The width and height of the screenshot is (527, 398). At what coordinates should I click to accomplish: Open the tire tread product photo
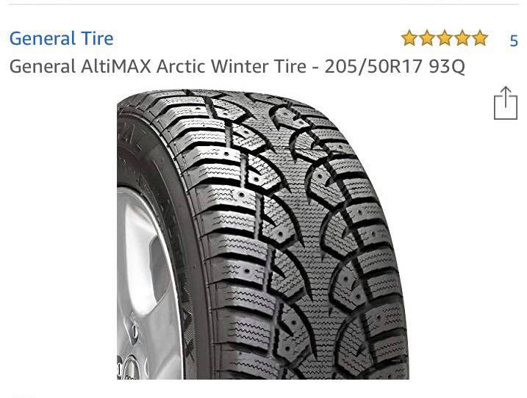tap(263, 234)
